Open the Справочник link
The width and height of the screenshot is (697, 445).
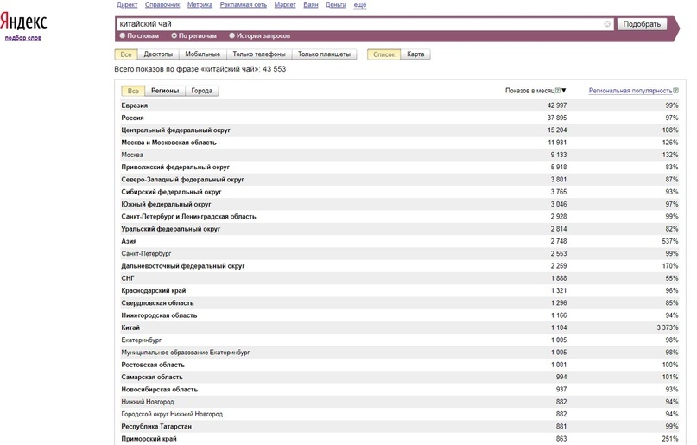click(x=162, y=5)
